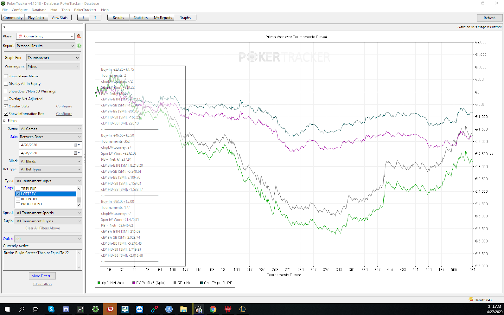This screenshot has width=504, height=315.
Task: Launch TeamViewer from the taskbar
Action: click(x=140, y=309)
